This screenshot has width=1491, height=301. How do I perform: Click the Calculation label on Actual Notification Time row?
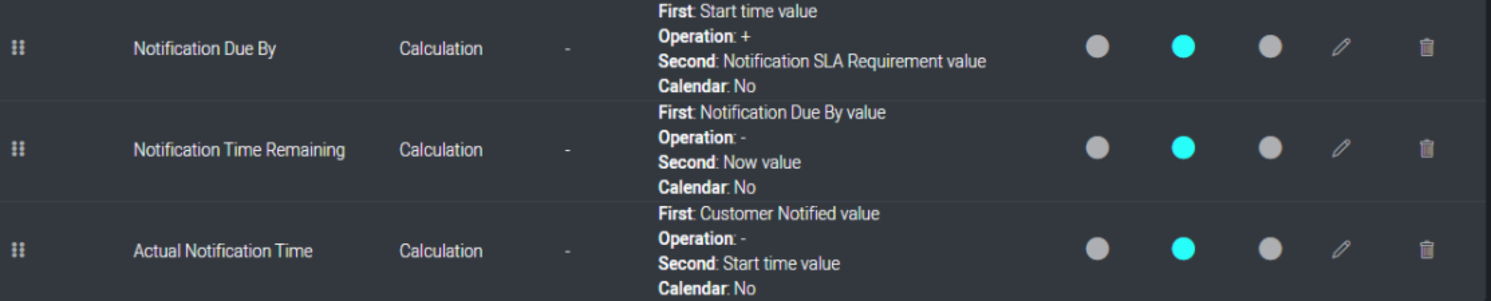[441, 250]
